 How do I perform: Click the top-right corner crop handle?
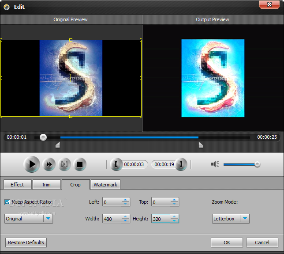141,40
